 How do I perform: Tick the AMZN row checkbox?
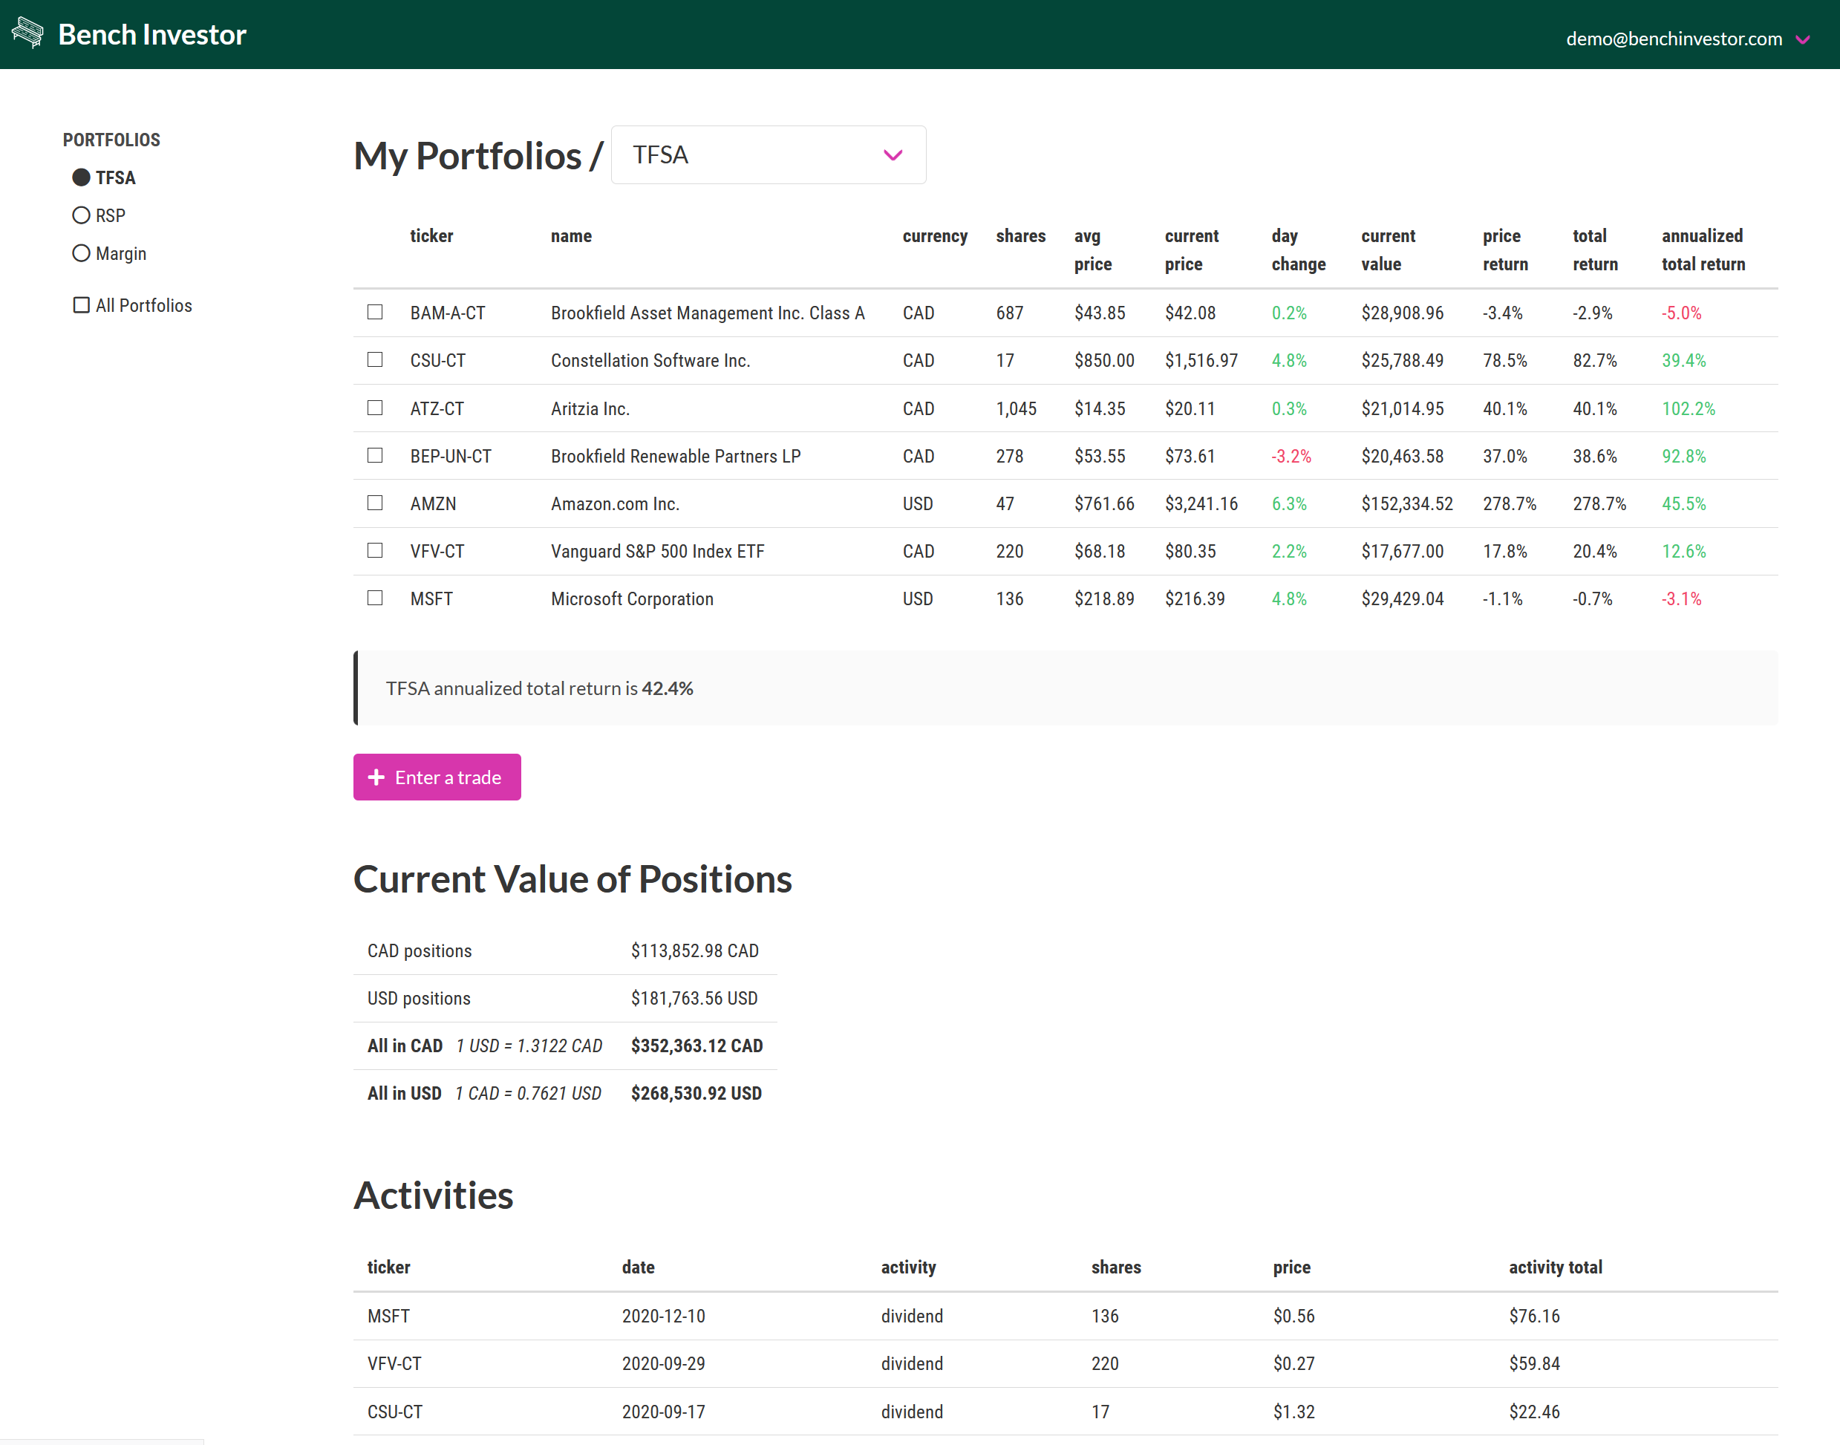click(x=375, y=503)
